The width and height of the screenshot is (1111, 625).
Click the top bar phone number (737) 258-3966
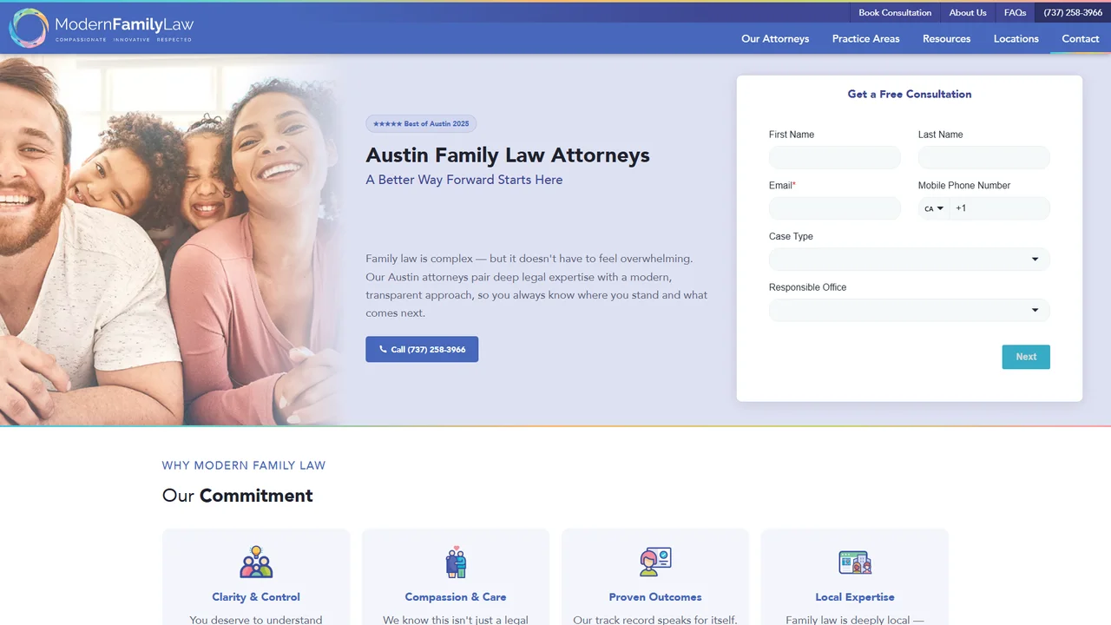tap(1073, 13)
